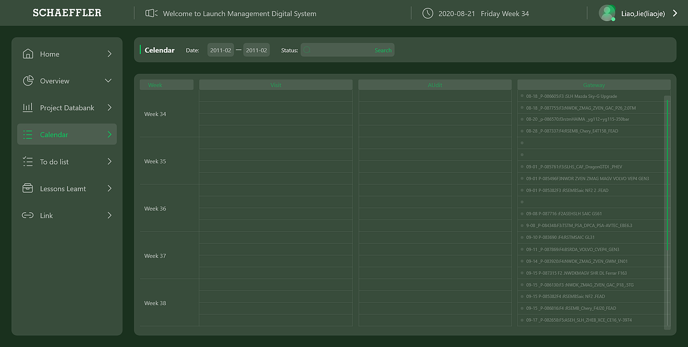Open gateway entry 09-01 P-085382F3 Saic NF2
Viewport: 688px width, 347px height.
click(567, 190)
